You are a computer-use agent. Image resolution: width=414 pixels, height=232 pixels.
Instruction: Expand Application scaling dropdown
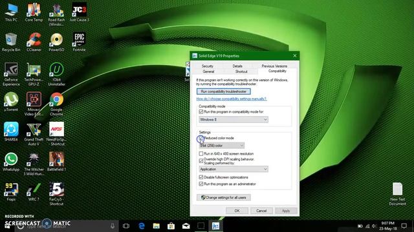234,169
